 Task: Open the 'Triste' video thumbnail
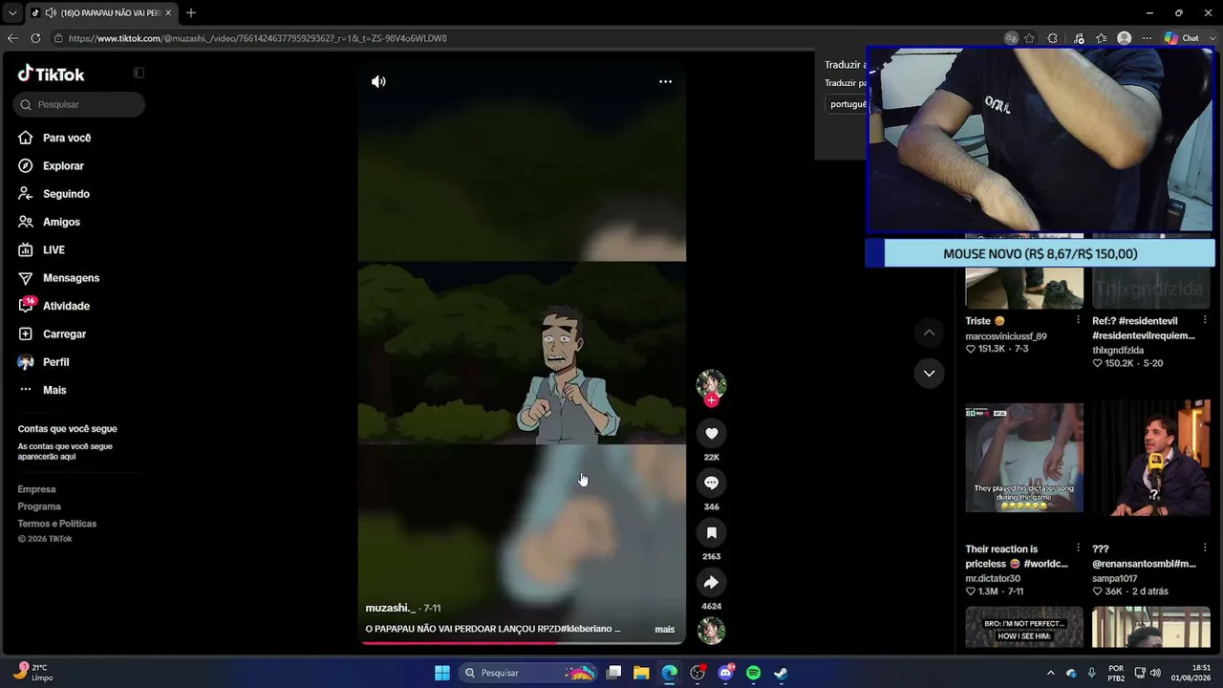tap(1024, 271)
